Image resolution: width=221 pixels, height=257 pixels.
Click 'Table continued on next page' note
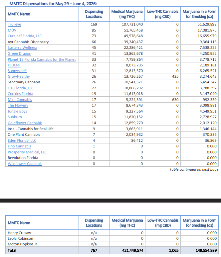pos(194,169)
